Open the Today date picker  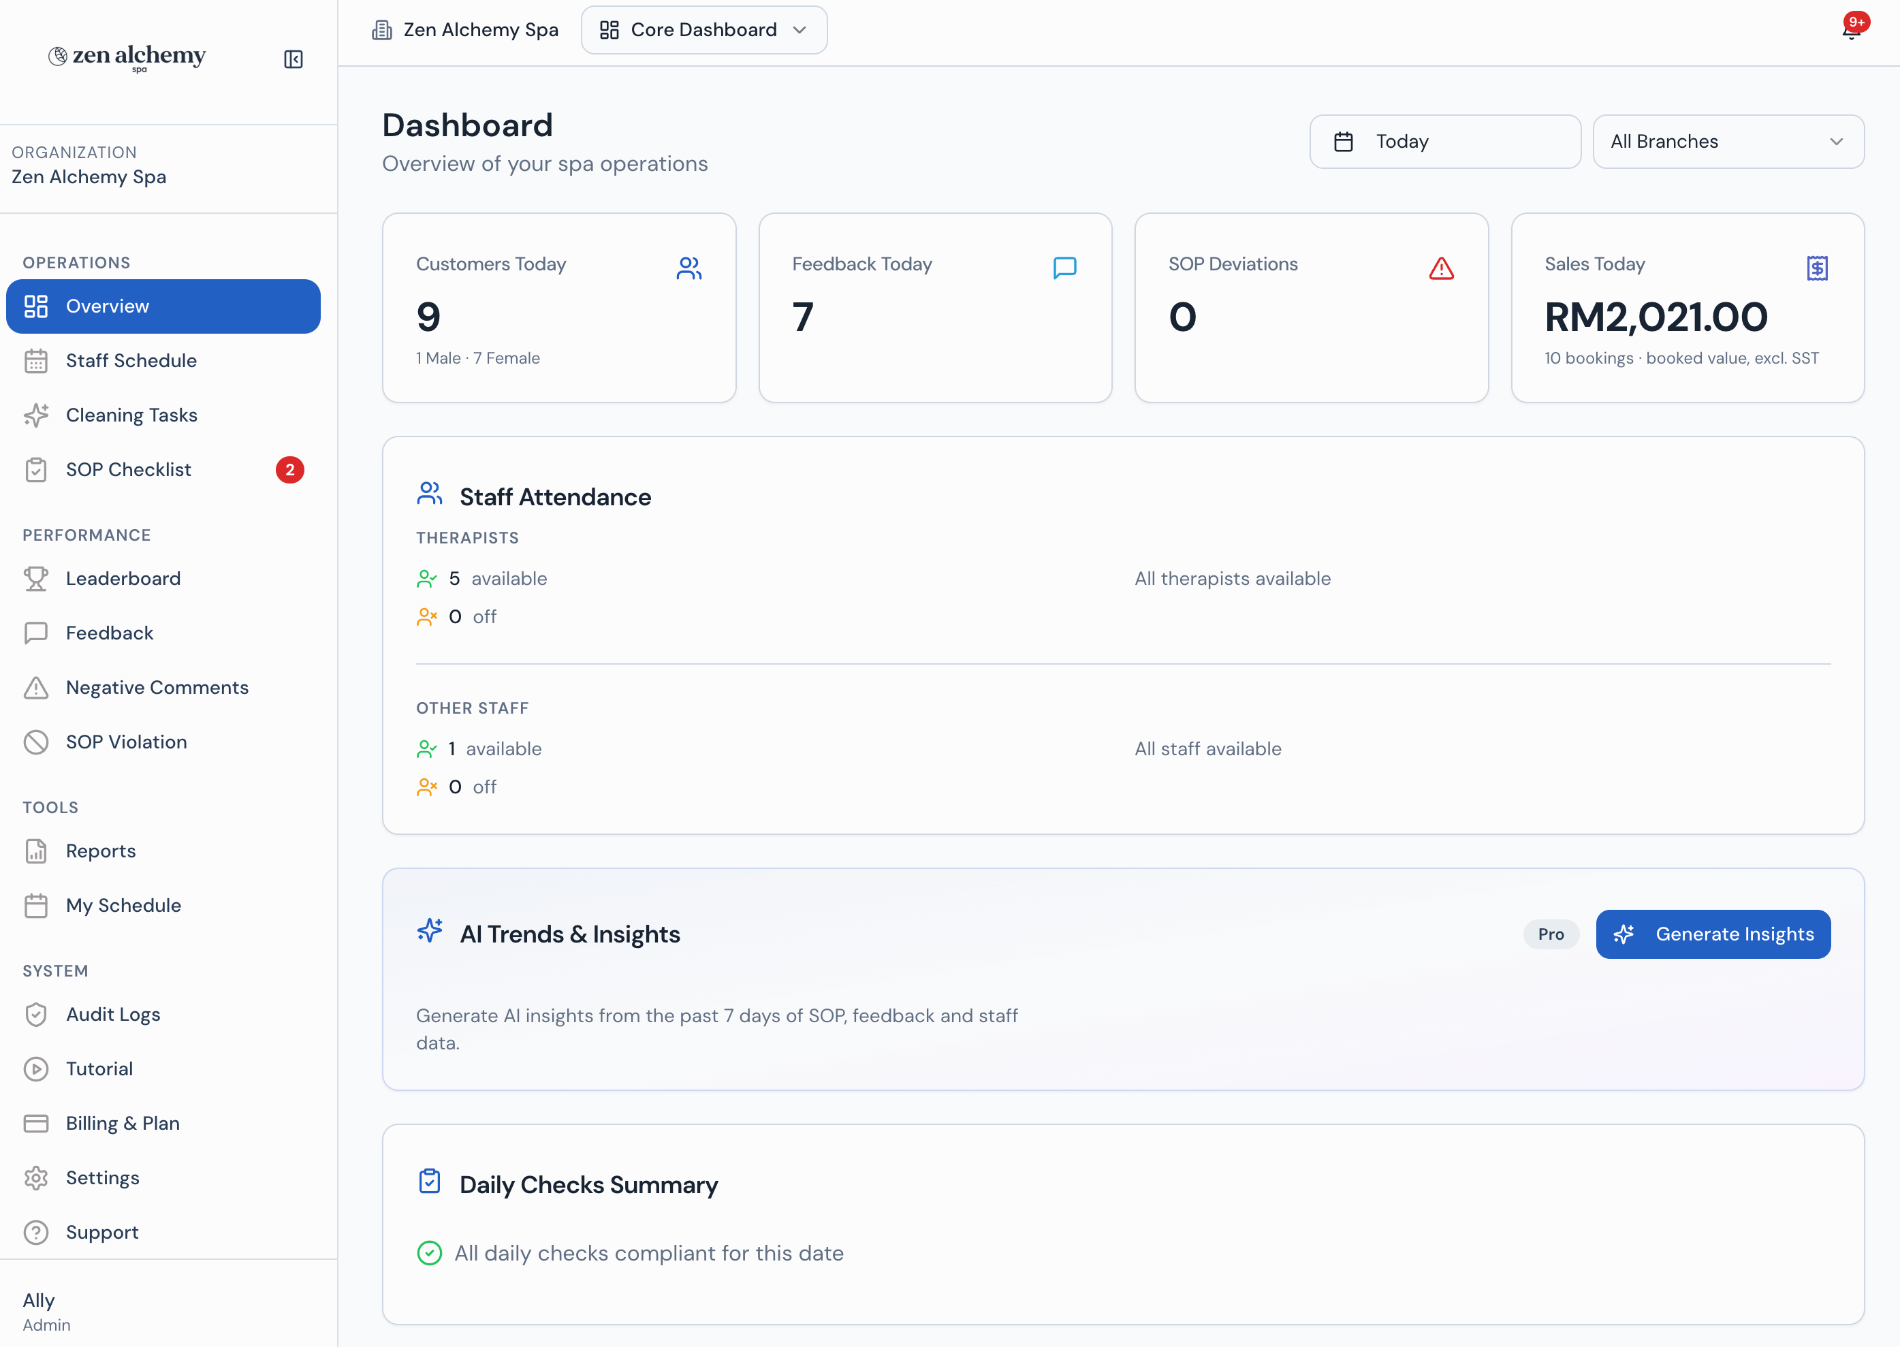click(1444, 142)
